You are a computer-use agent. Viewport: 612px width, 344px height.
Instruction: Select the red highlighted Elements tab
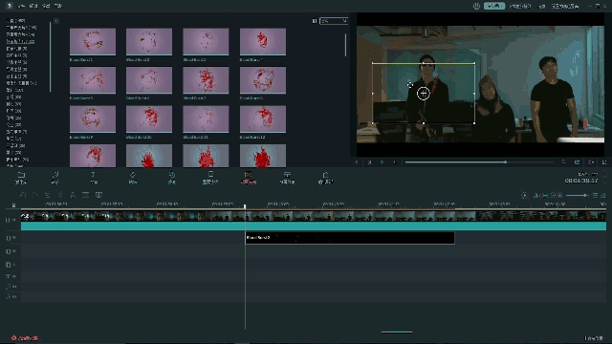click(x=249, y=178)
